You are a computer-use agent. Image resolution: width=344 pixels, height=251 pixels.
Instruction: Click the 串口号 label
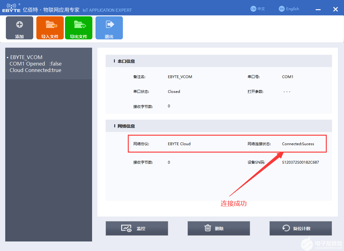coord(254,77)
